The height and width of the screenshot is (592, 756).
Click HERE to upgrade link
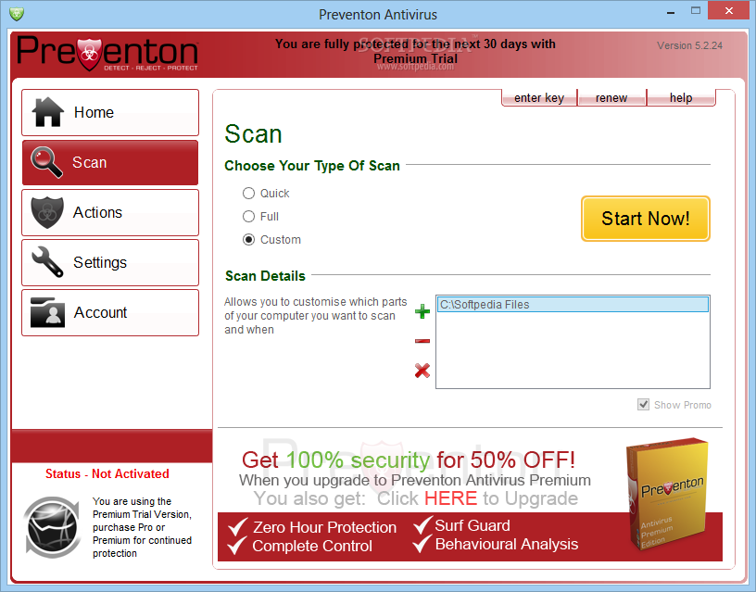click(x=450, y=498)
